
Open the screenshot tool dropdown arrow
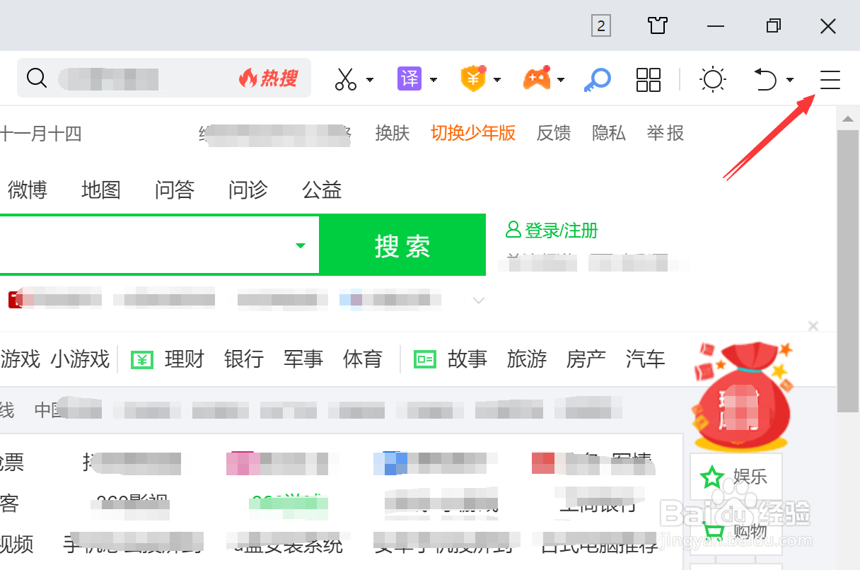[368, 81]
